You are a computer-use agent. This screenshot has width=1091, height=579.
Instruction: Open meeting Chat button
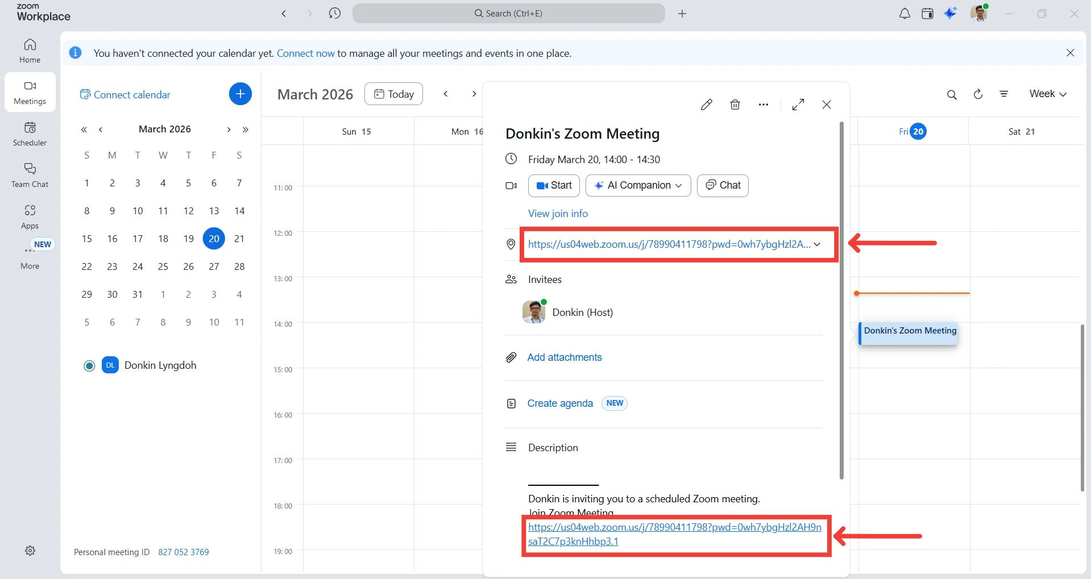[723, 185]
